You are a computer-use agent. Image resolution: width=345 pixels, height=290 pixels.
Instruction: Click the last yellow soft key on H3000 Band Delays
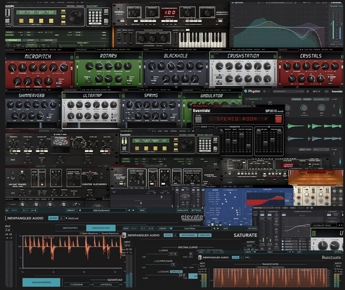(x=165, y=149)
